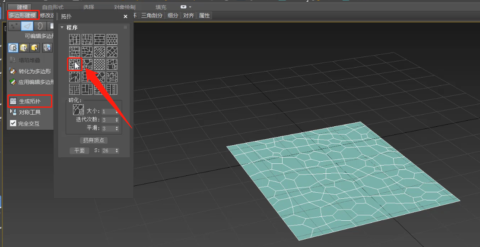This screenshot has width=480, height=247.
Task: Open the 细分 panel
Action: click(173, 15)
